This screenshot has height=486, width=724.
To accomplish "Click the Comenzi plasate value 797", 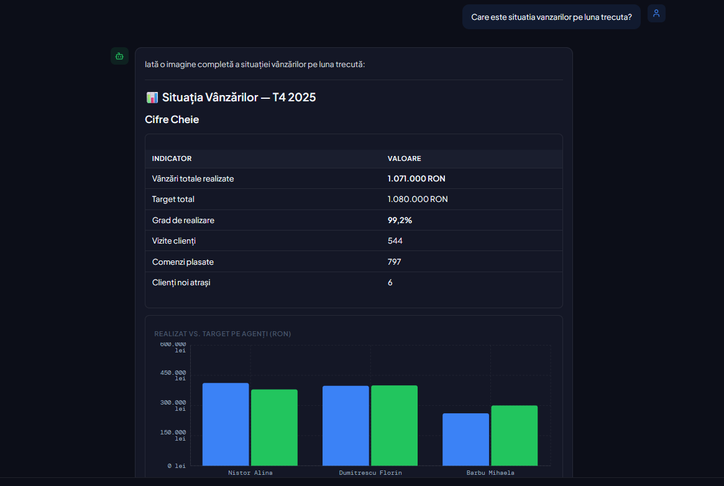I will pyautogui.click(x=394, y=262).
